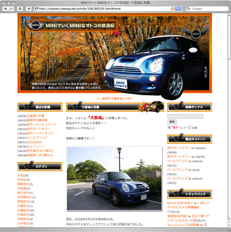Open the RSS feed button
231x232 pixels.
coord(178,9)
